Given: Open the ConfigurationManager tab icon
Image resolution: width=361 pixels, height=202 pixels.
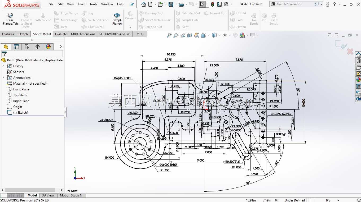Looking at the screenshot, I should pos(27,47).
